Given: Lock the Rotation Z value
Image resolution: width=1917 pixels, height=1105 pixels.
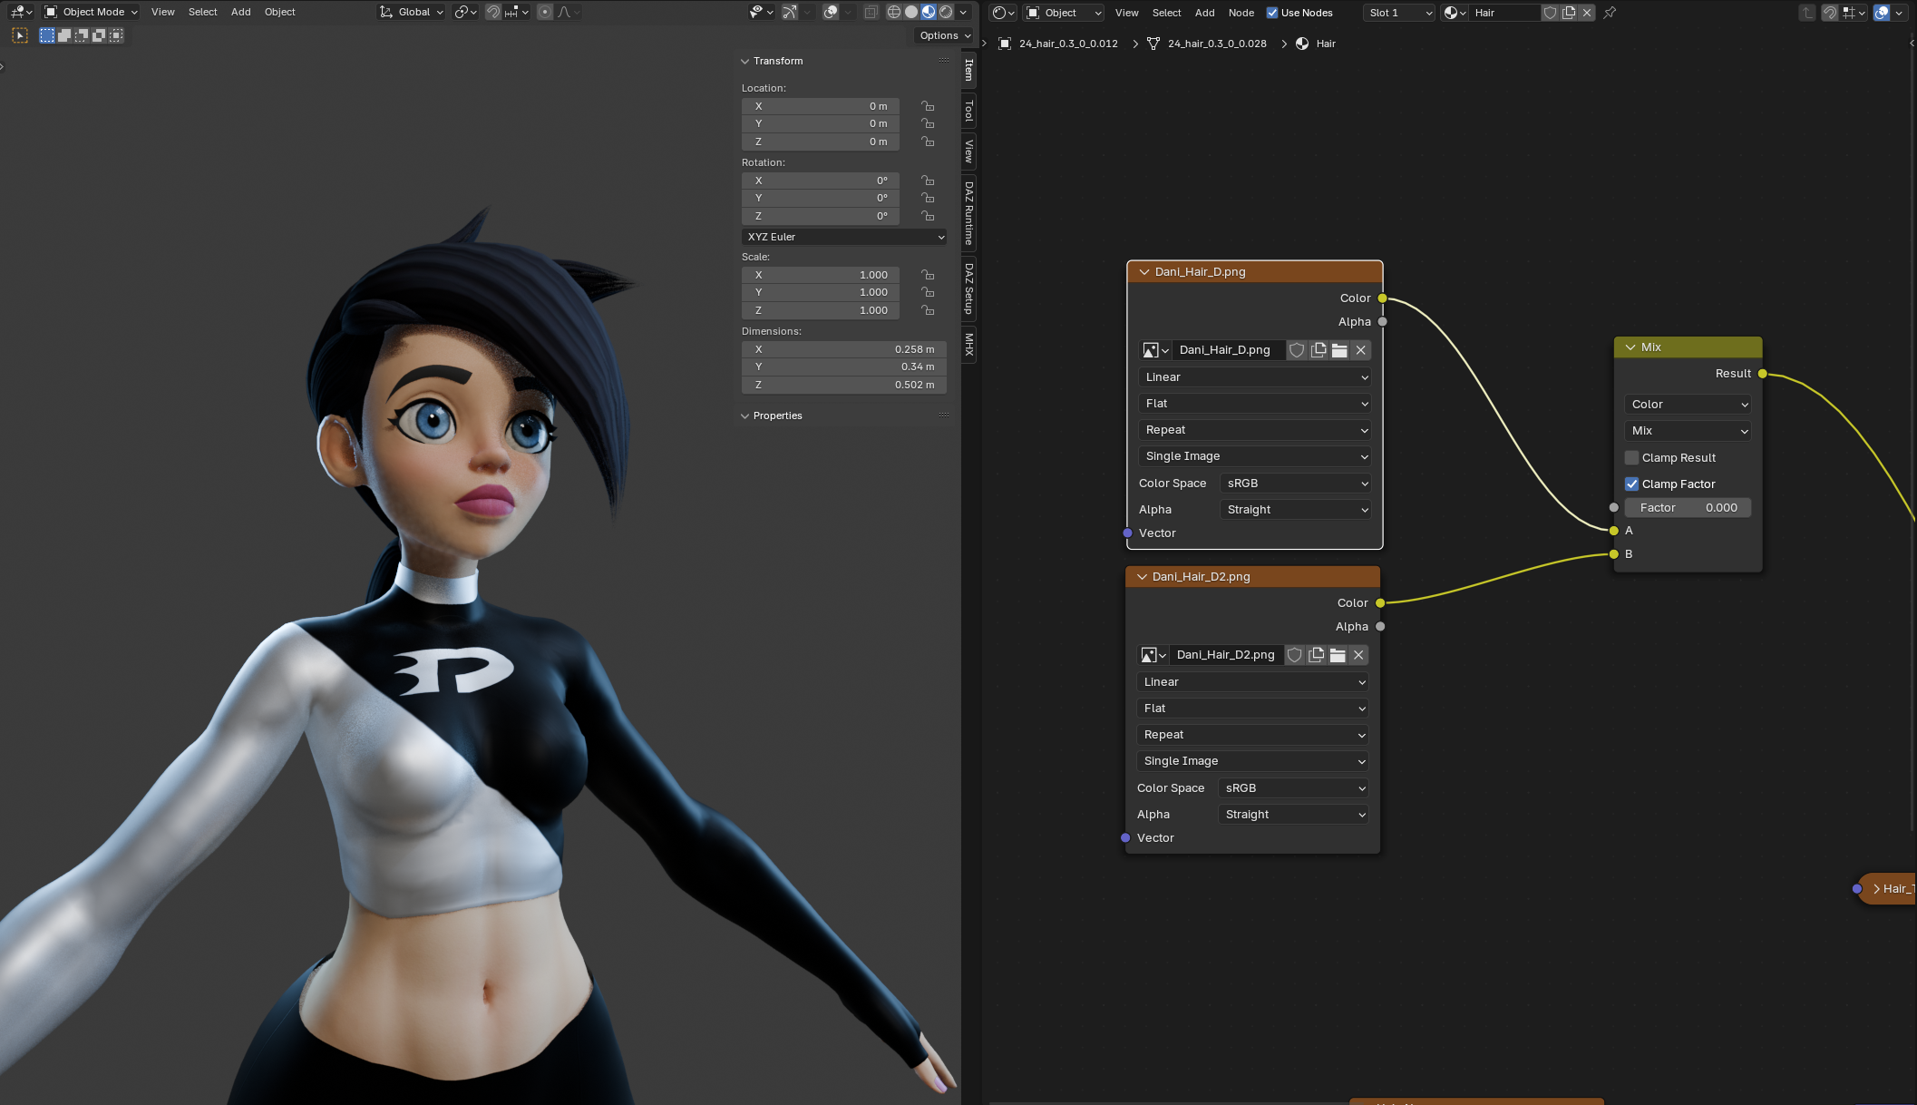Looking at the screenshot, I should click(x=928, y=216).
